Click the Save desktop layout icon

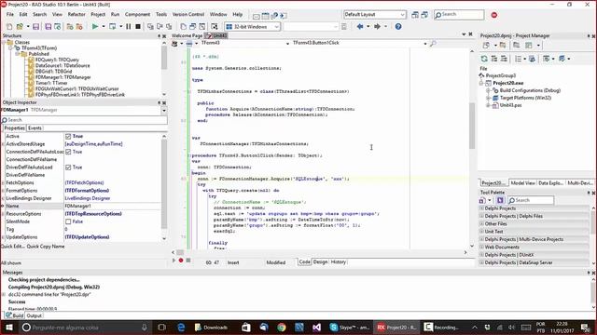pos(415,15)
